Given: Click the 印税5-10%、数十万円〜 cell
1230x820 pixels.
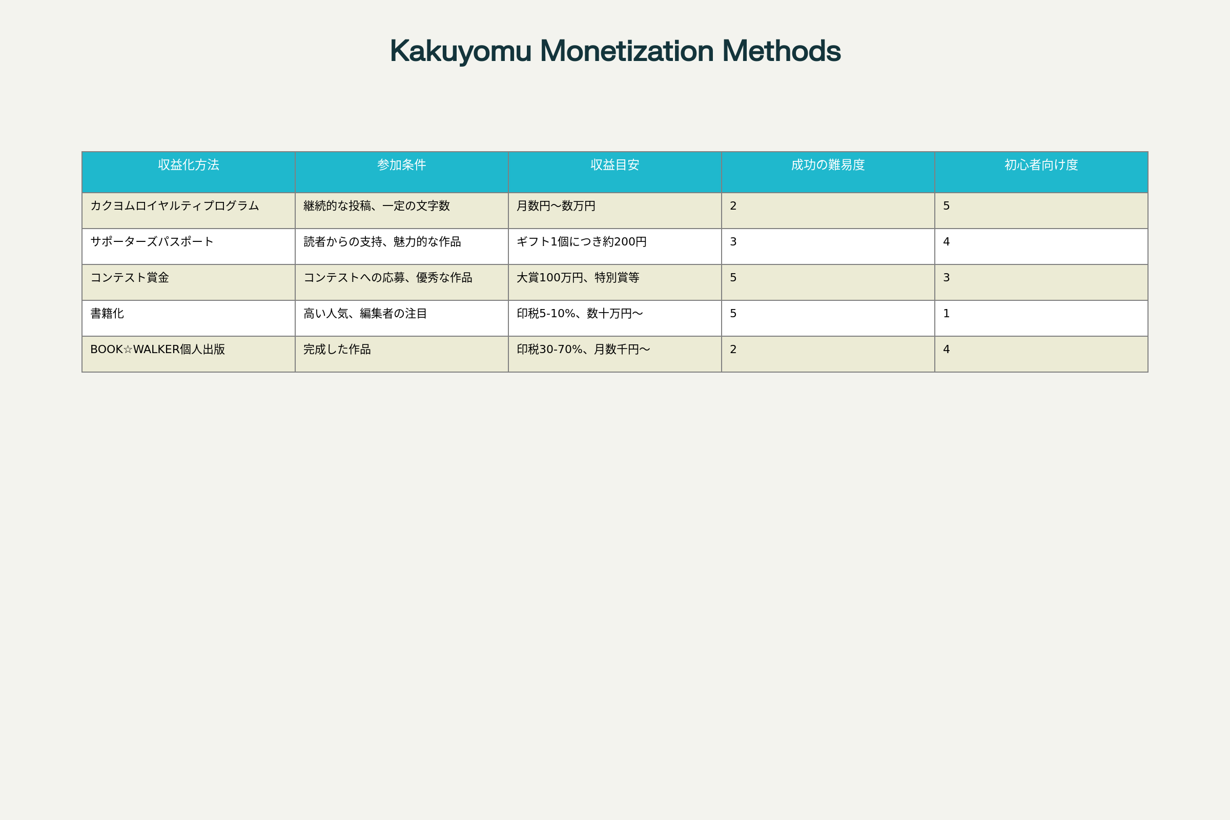Looking at the screenshot, I should point(615,318).
